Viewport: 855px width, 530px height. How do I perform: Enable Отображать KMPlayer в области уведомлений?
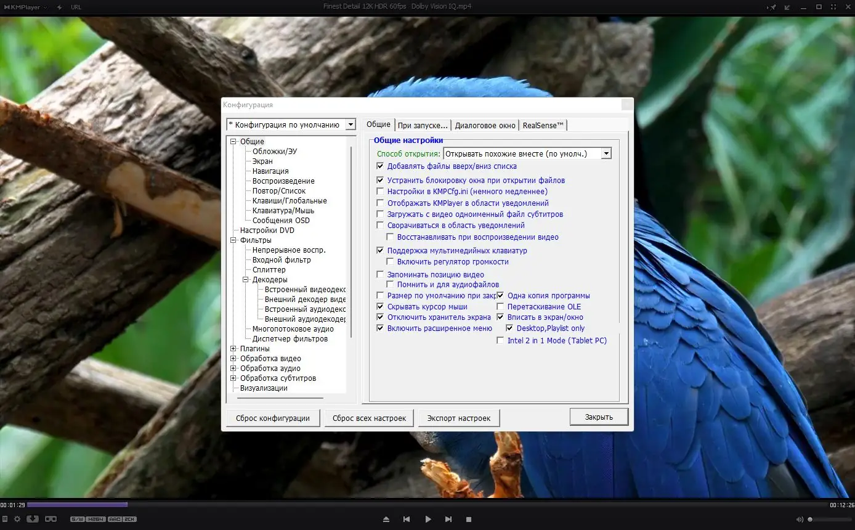click(x=380, y=203)
